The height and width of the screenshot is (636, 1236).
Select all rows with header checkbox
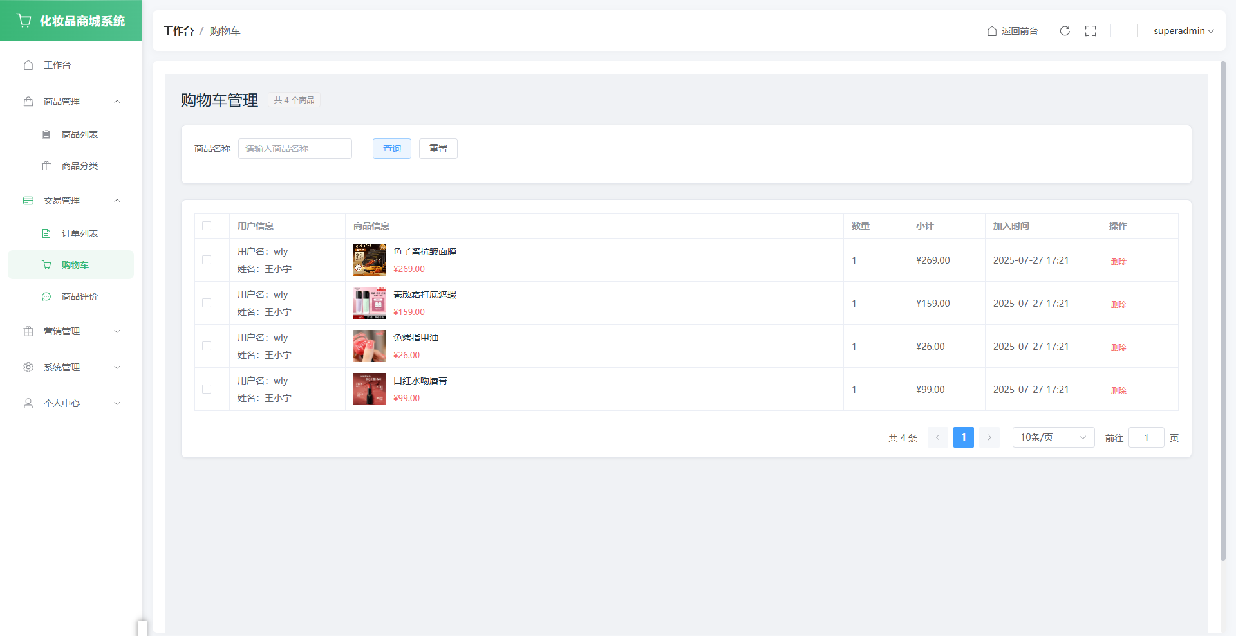click(207, 226)
